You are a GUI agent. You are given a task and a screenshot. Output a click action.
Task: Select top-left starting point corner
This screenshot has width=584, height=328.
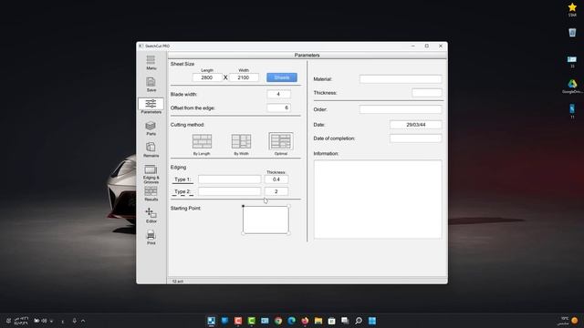(x=244, y=206)
